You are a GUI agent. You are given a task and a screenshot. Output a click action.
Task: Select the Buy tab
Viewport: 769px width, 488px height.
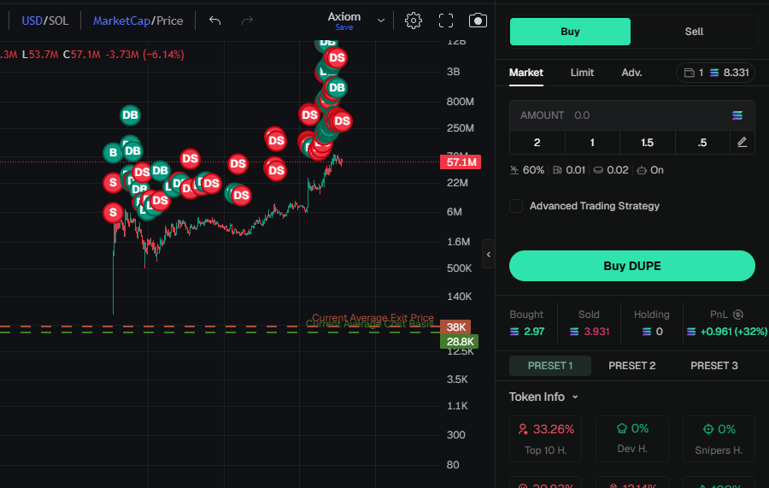(x=570, y=32)
